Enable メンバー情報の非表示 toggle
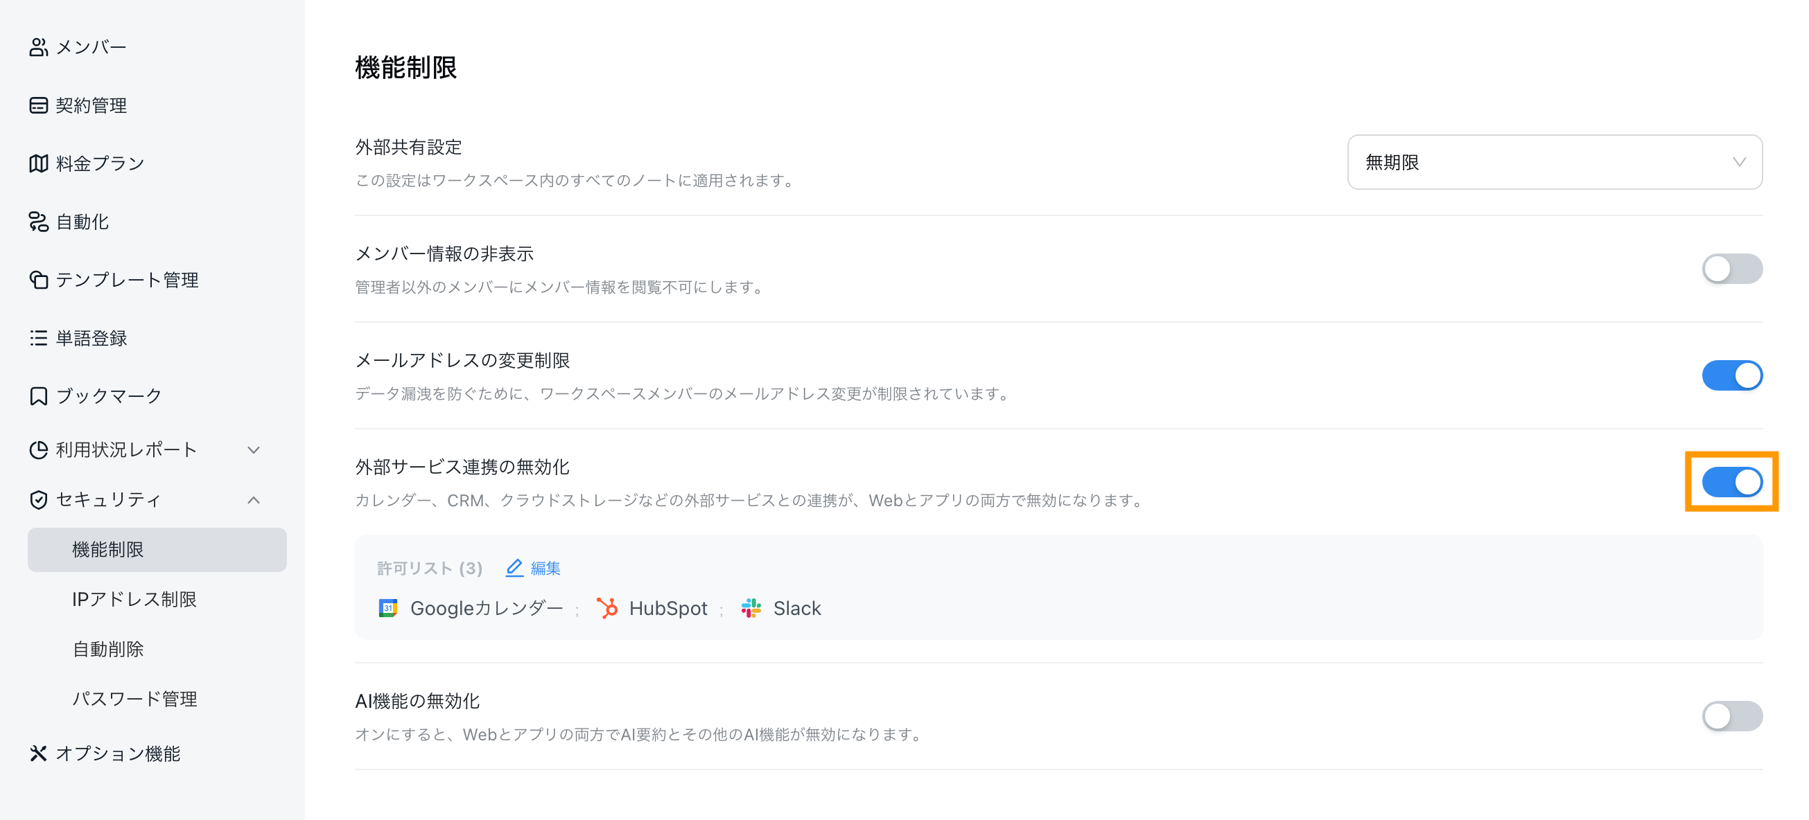This screenshot has width=1809, height=820. [x=1732, y=269]
